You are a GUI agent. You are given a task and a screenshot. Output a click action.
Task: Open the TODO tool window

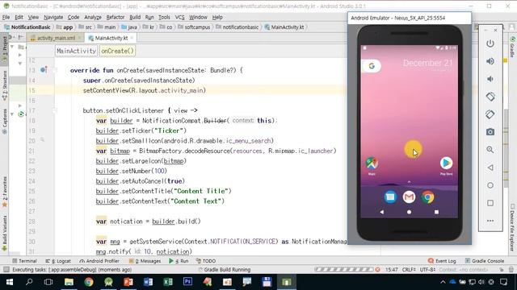pyautogui.click(x=206, y=261)
